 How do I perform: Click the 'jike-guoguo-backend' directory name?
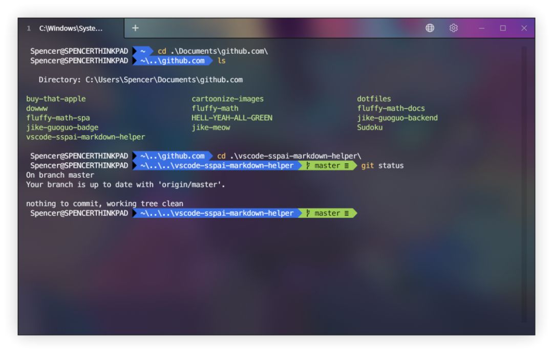click(397, 118)
